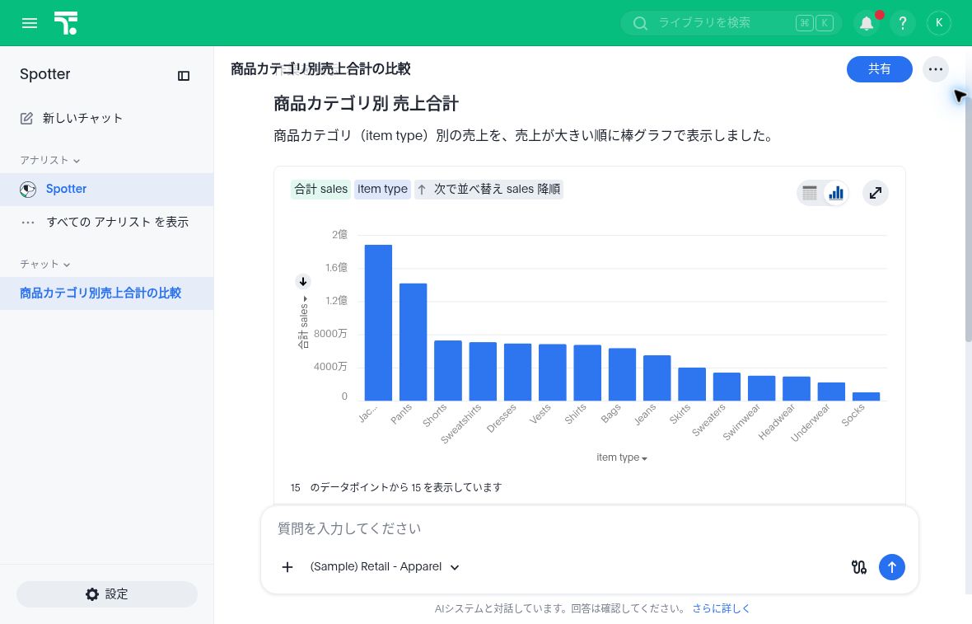Click the Underwear axis label
Viewport: 972px width, 624px height.
[811, 423]
